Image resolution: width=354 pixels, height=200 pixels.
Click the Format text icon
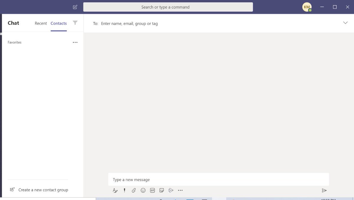tap(115, 190)
